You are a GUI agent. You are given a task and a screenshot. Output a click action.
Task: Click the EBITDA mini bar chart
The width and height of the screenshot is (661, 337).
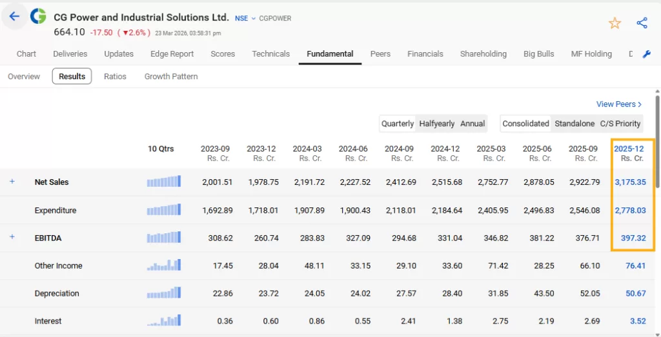tap(164, 238)
